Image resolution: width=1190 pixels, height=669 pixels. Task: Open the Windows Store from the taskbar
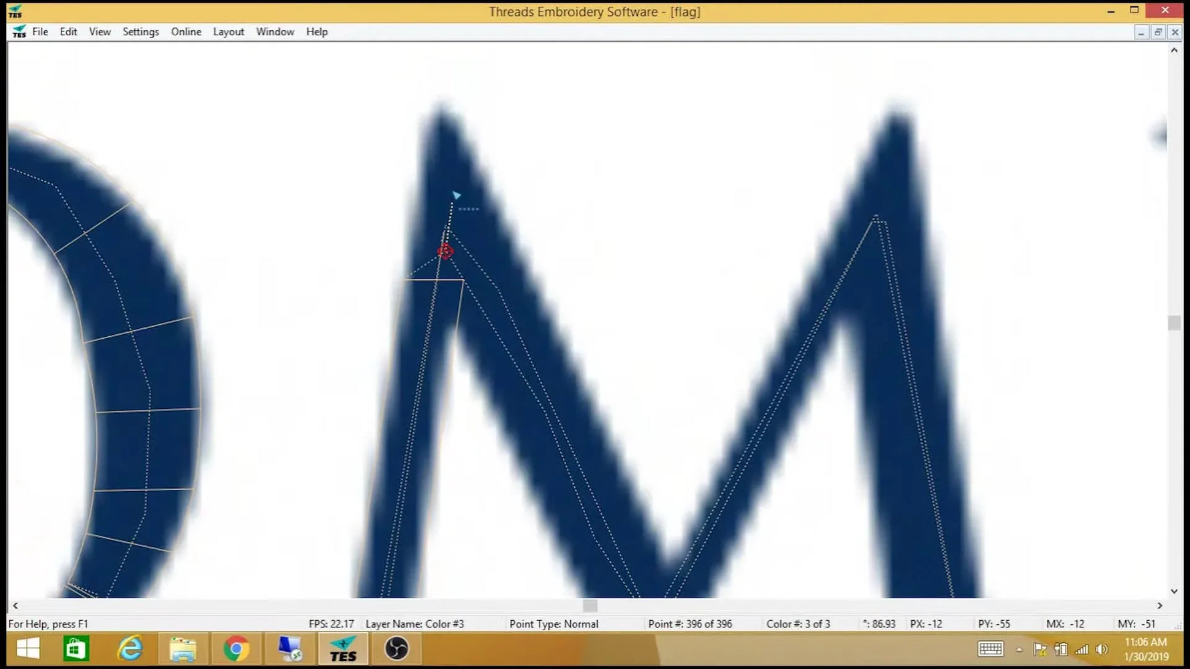pos(75,648)
